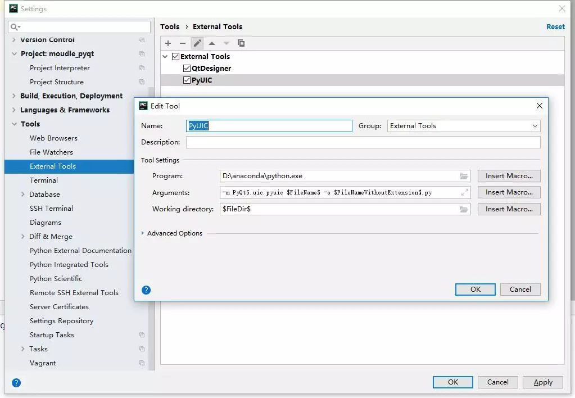Move PyUIC down in the tool list
The height and width of the screenshot is (398, 575).
227,43
